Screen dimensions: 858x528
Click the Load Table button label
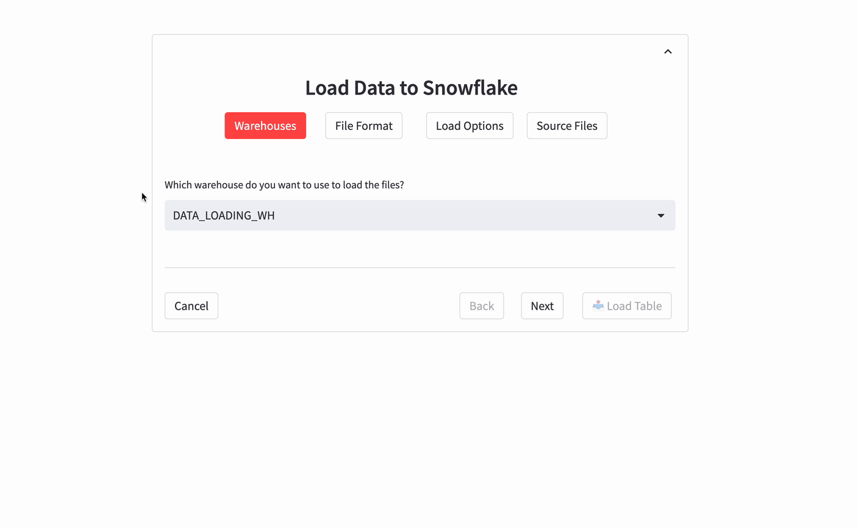634,305
